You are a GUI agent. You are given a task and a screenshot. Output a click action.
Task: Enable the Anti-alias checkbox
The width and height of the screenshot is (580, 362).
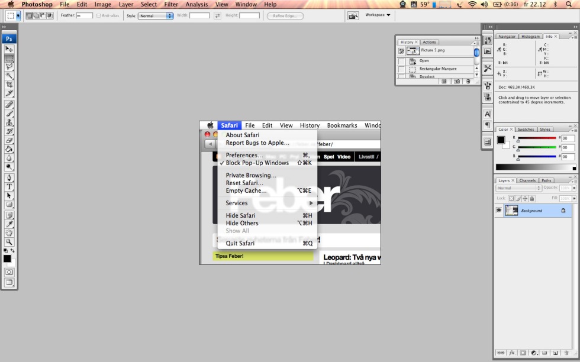click(x=99, y=16)
